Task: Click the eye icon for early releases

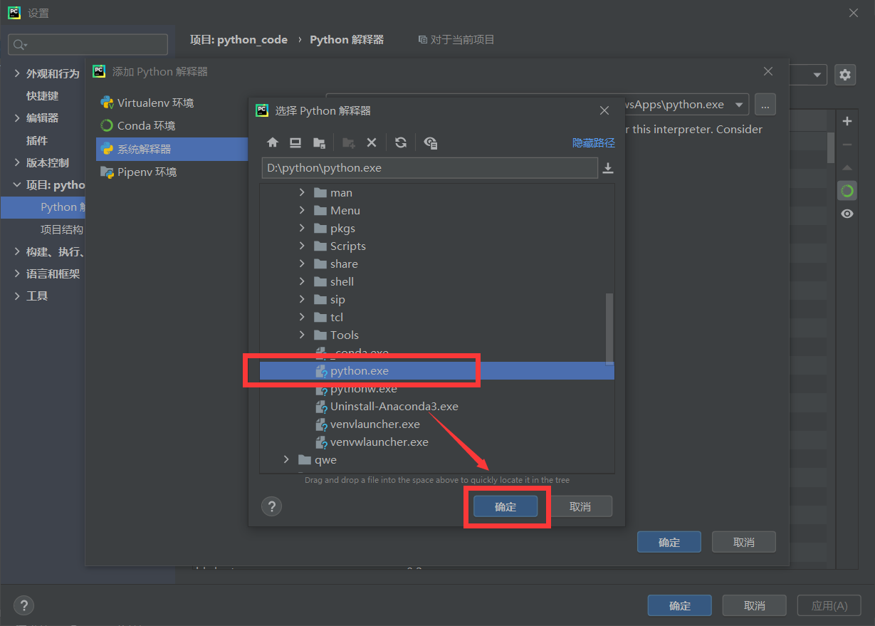Action: (847, 214)
